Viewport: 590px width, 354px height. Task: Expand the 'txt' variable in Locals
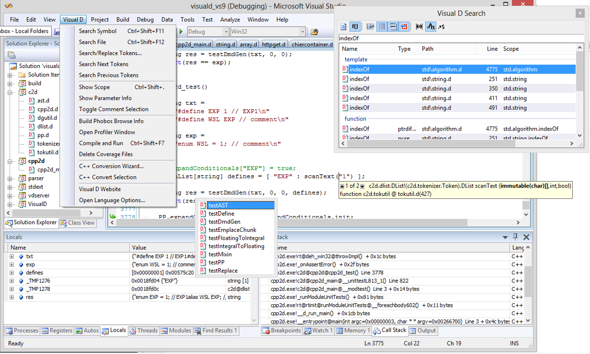click(12, 257)
